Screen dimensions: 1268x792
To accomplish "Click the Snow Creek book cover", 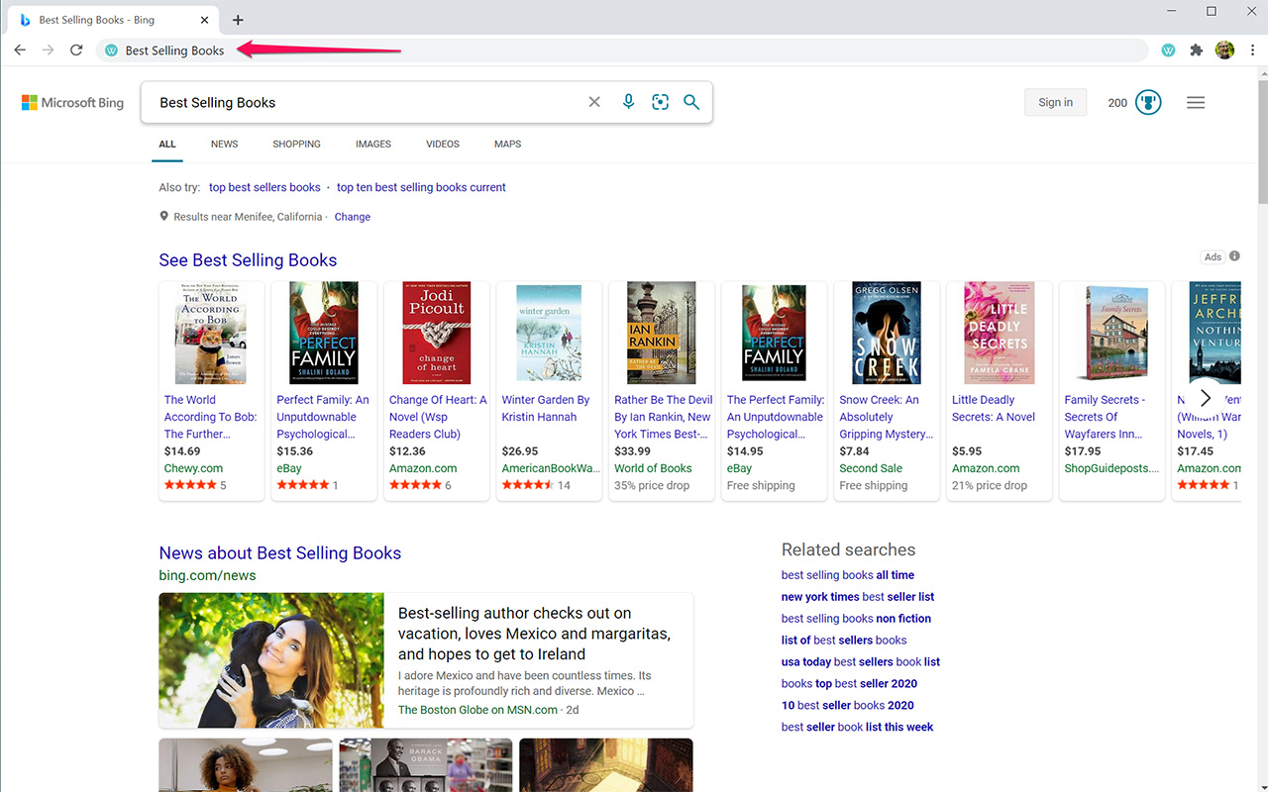I will [887, 334].
